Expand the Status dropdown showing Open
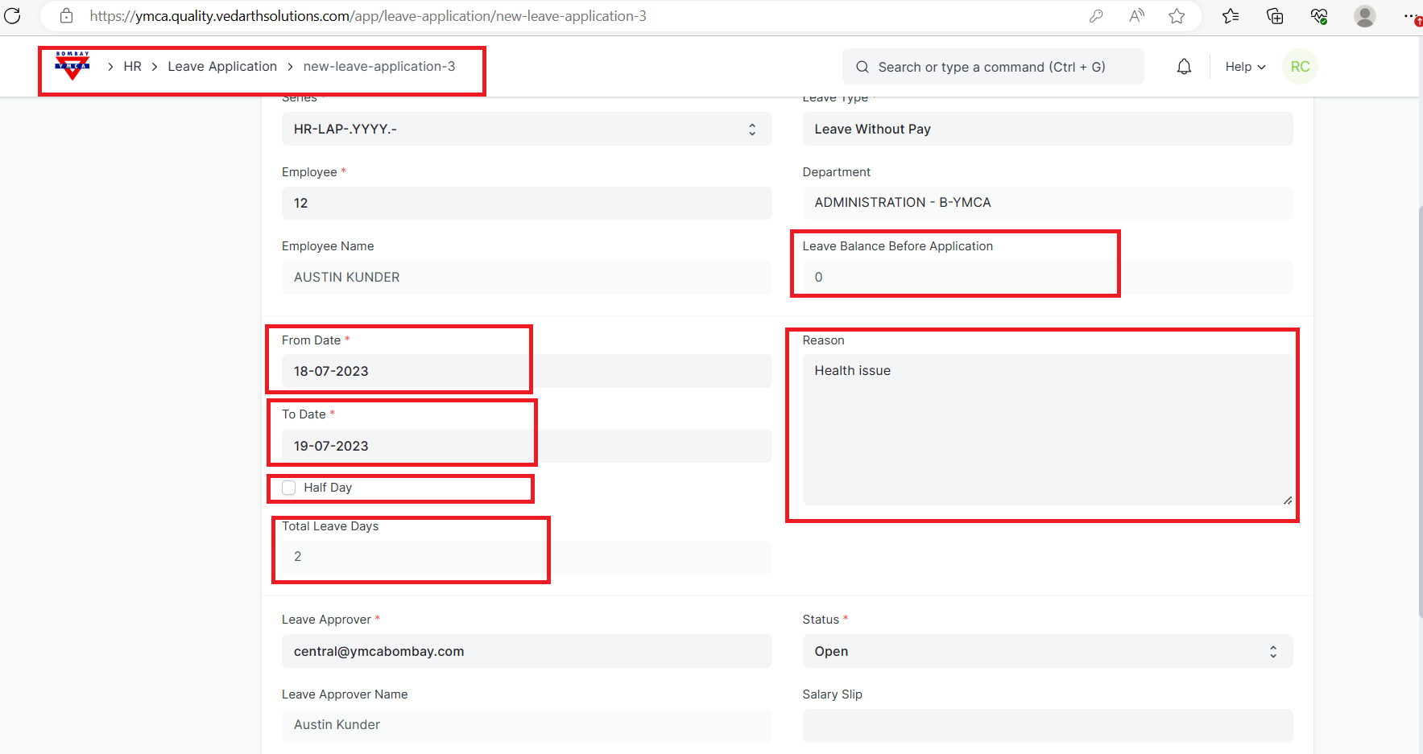 (x=1047, y=651)
